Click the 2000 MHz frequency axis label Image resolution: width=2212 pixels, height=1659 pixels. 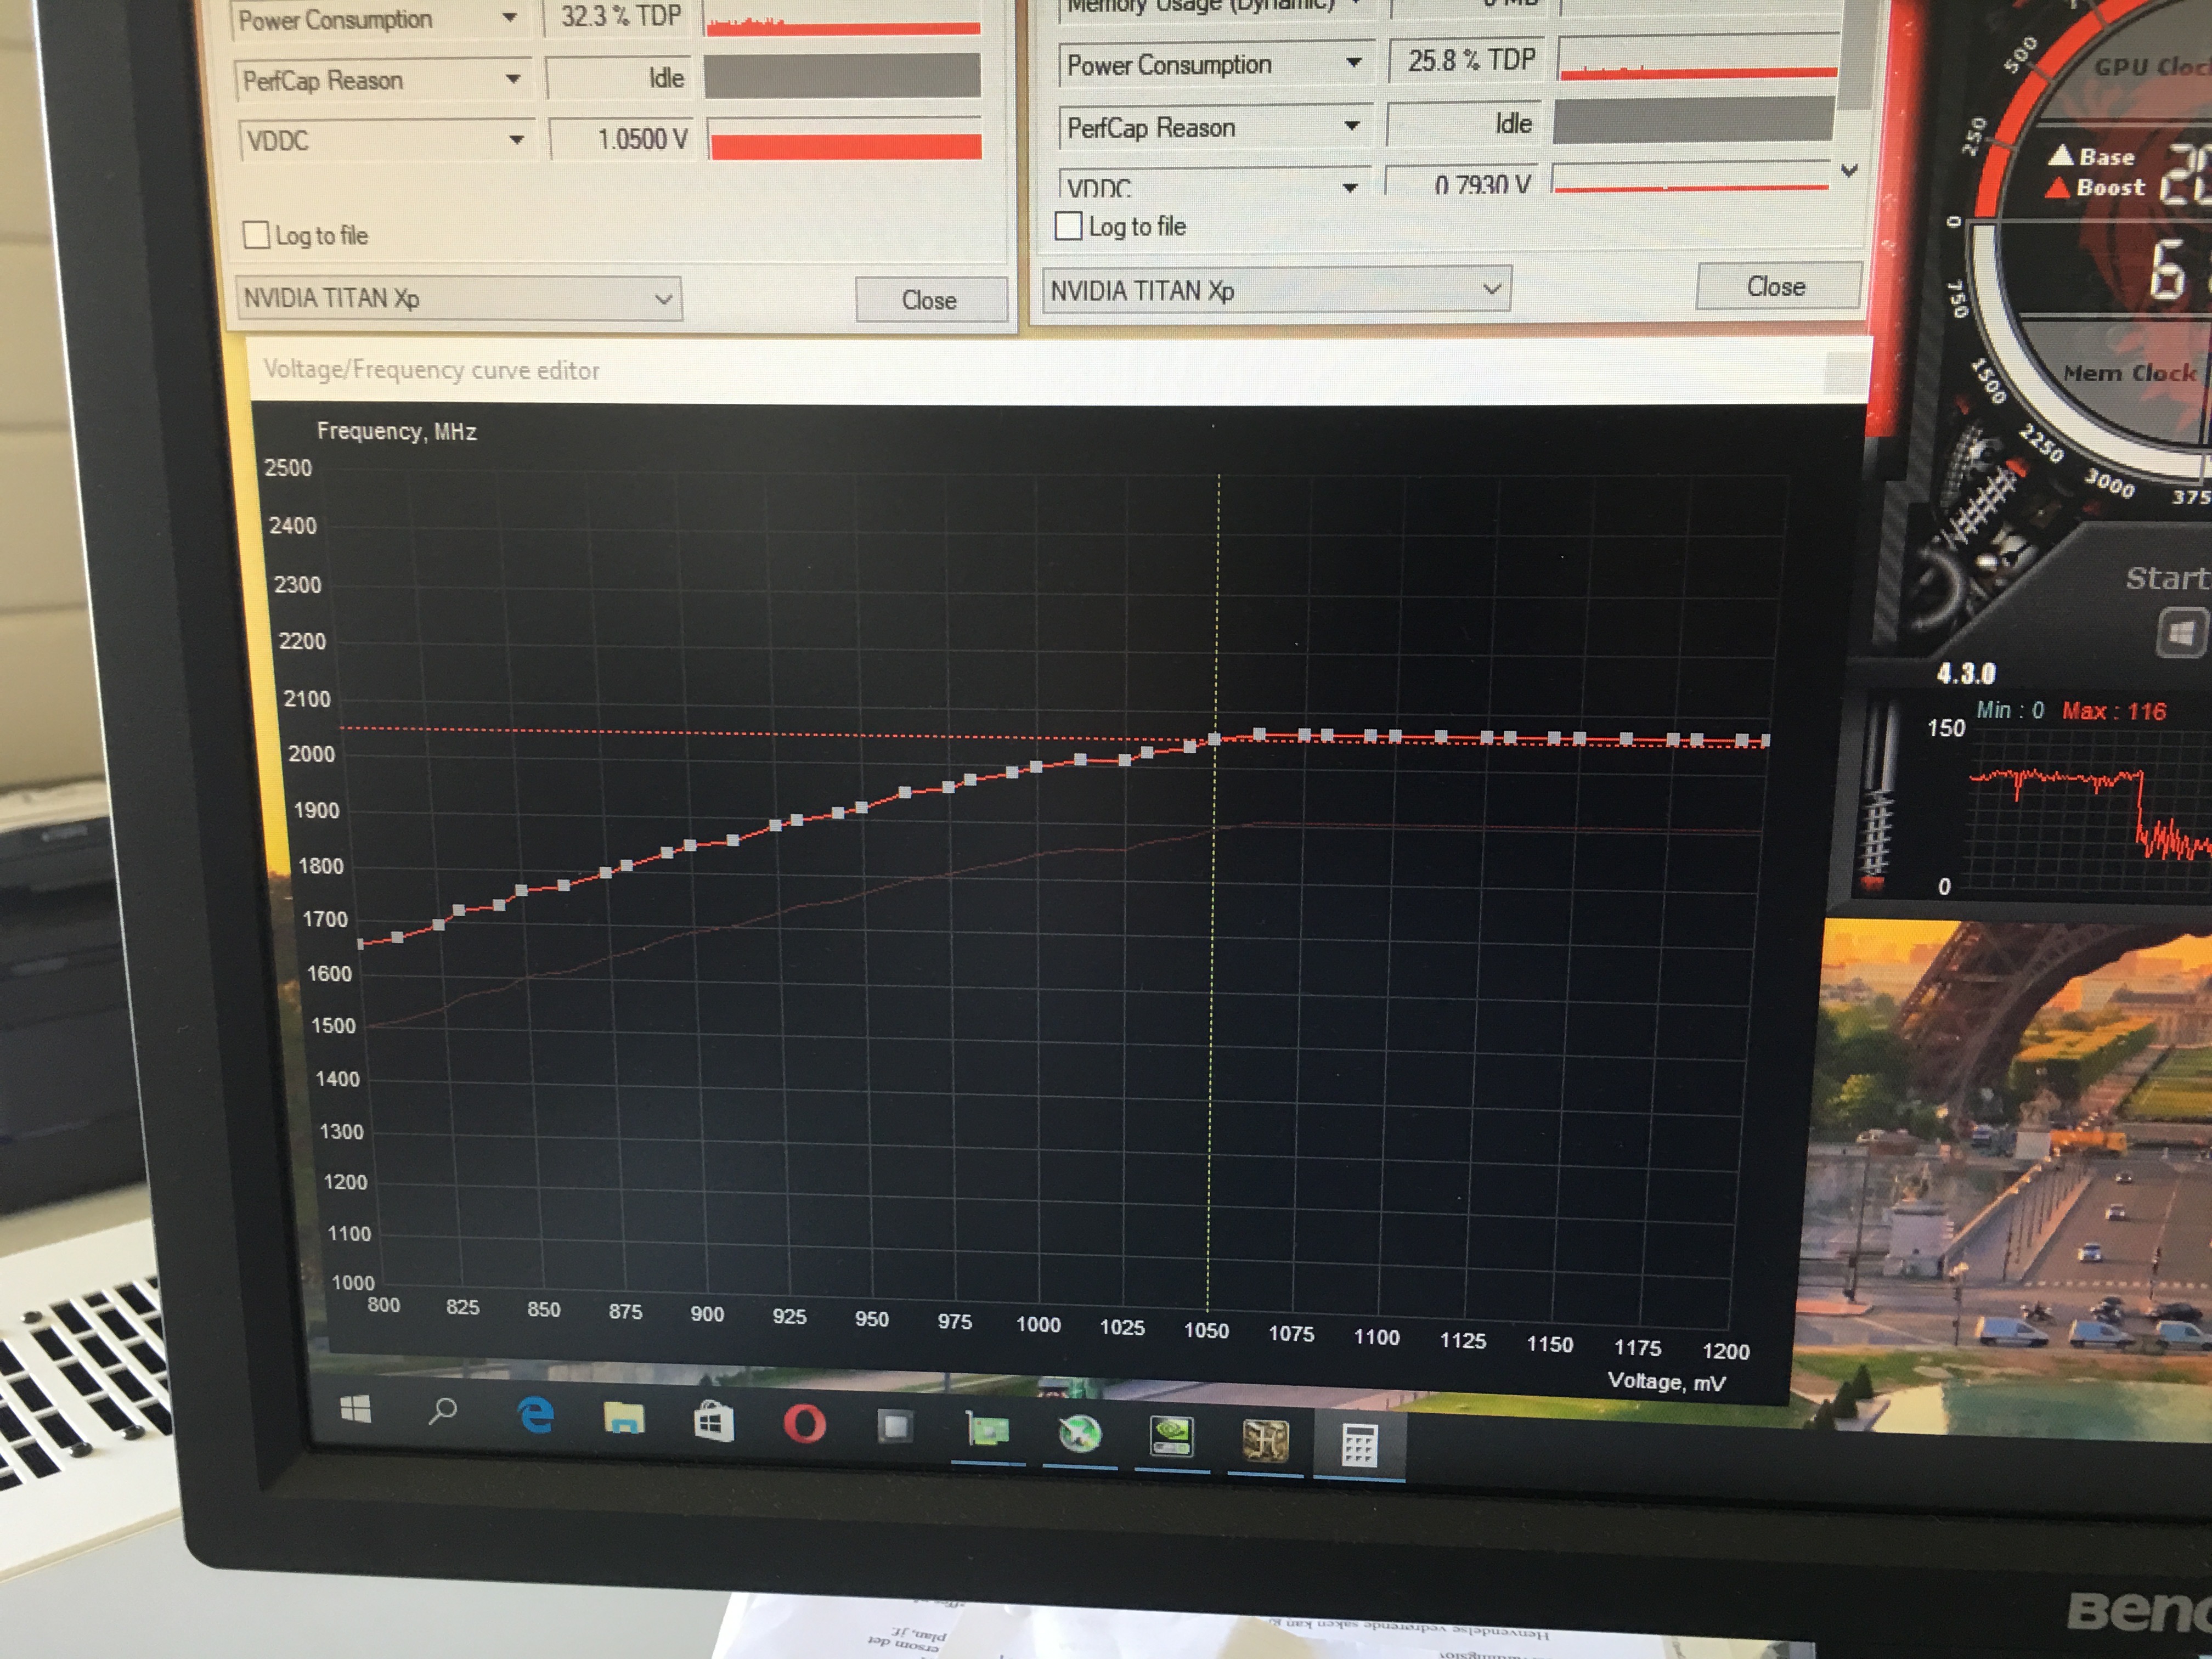tap(312, 754)
